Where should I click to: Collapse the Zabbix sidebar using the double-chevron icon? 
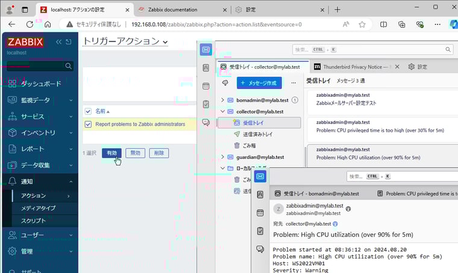58,42
